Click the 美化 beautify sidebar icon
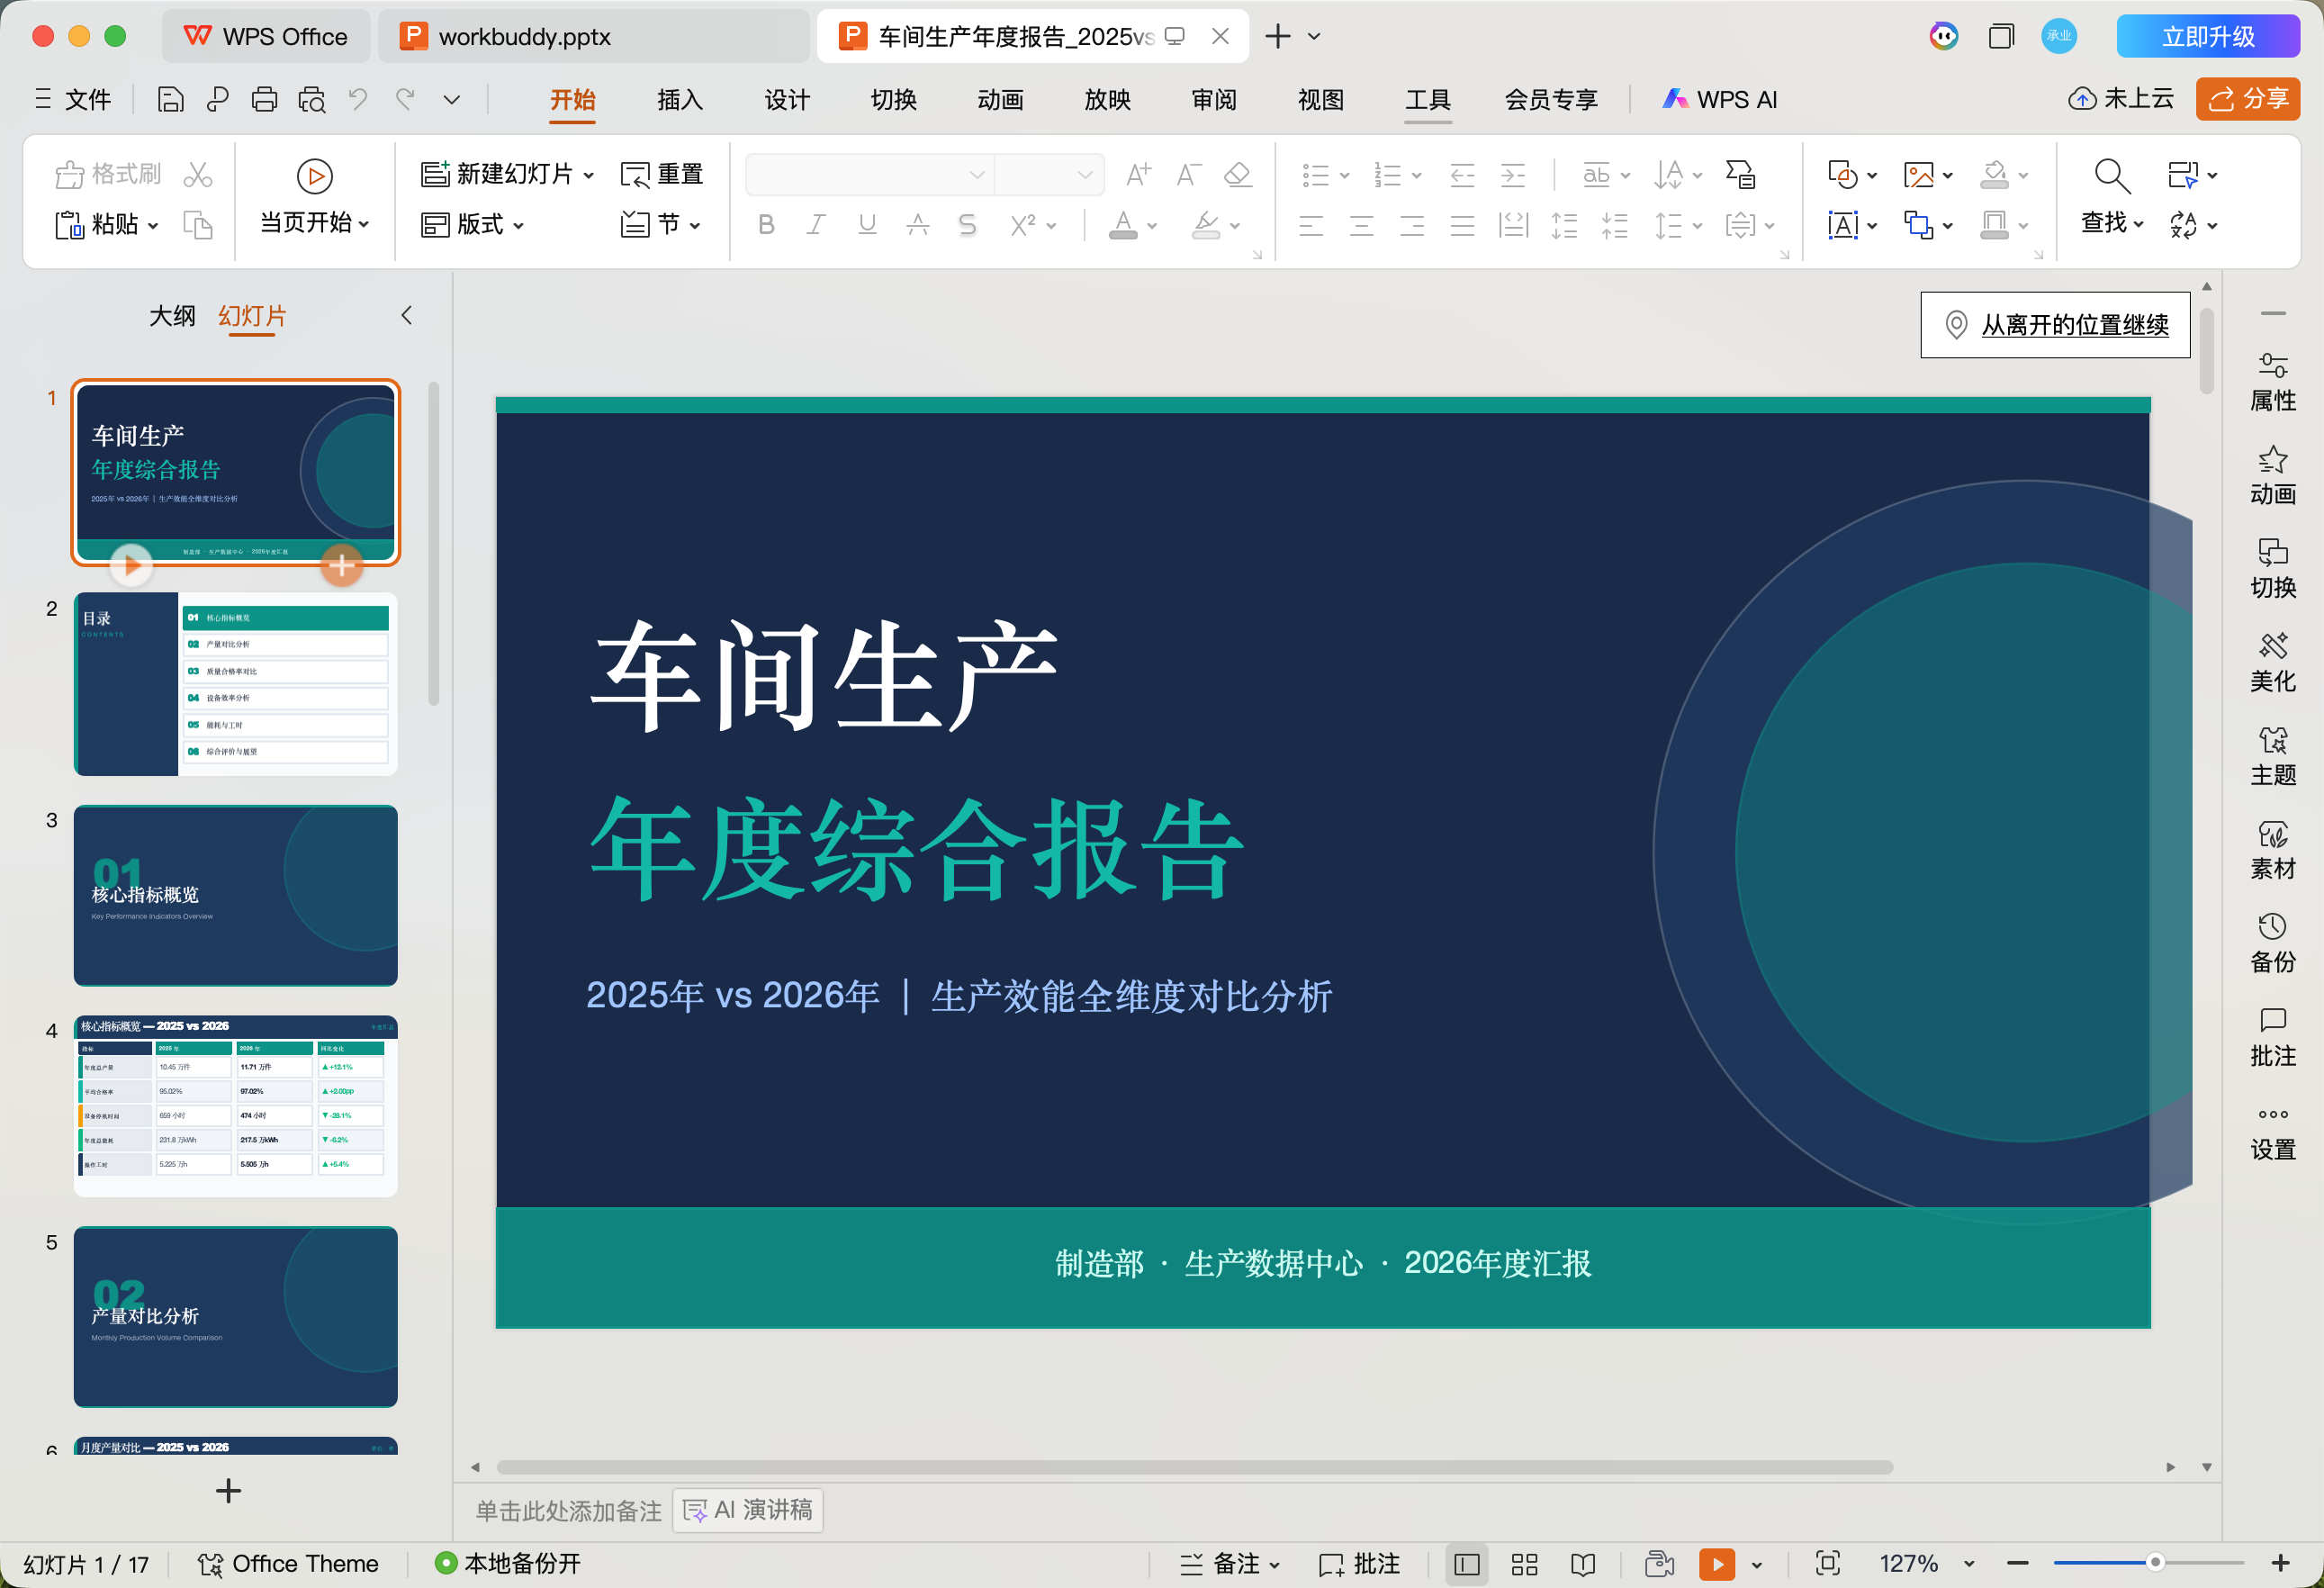 [x=2273, y=660]
